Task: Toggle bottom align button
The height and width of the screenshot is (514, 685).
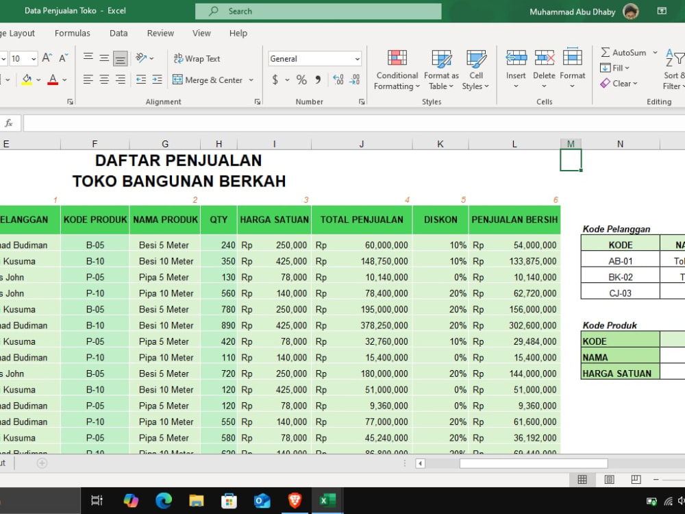Action: pyautogui.click(x=120, y=58)
